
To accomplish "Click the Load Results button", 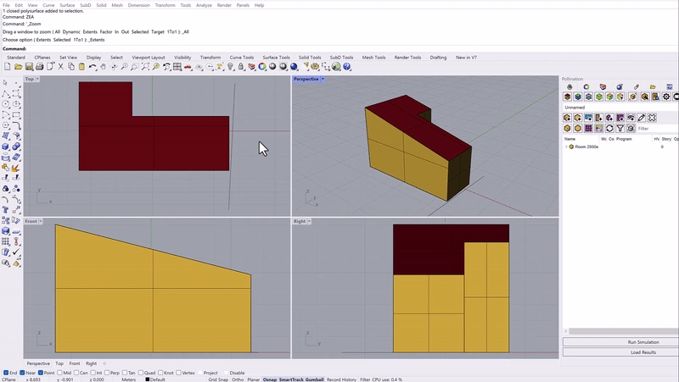I will pos(620,352).
